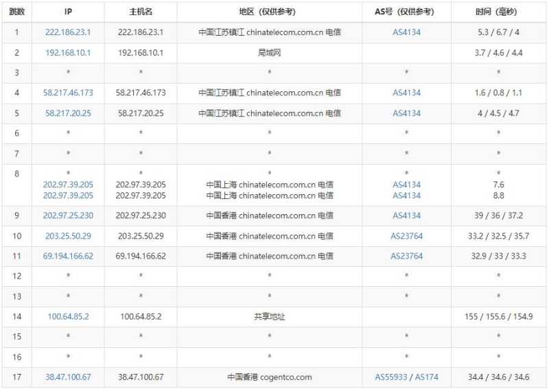
Task: Open the AS55933 link
Action: pos(390,377)
